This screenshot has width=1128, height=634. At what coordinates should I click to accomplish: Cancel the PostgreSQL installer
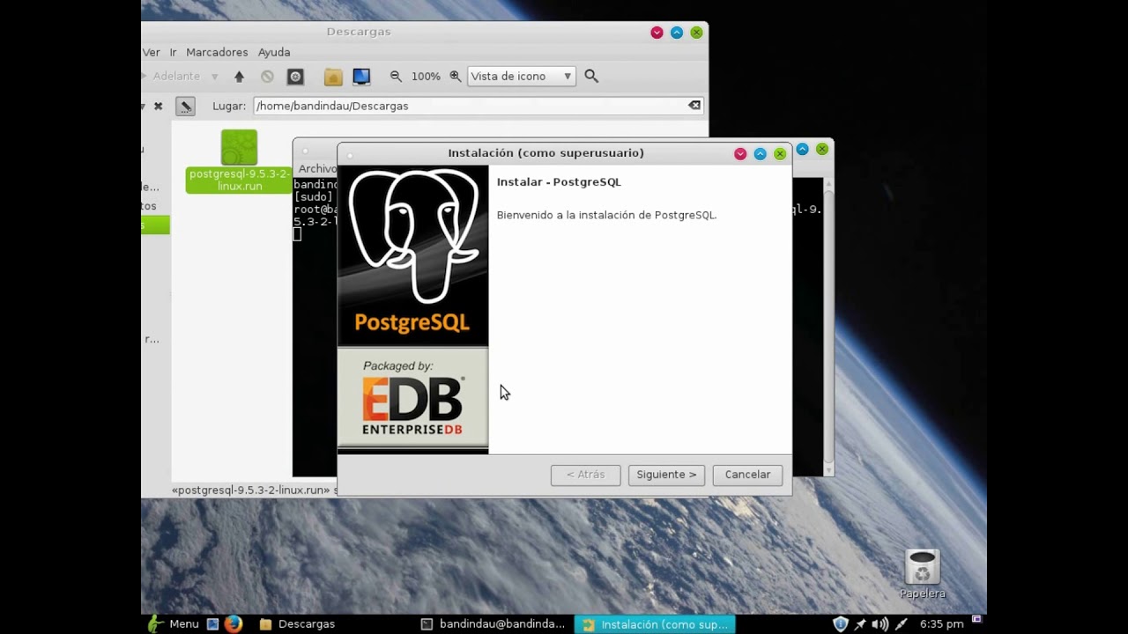[747, 475]
